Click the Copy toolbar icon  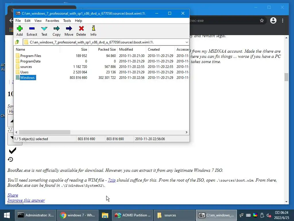(x=57, y=28)
